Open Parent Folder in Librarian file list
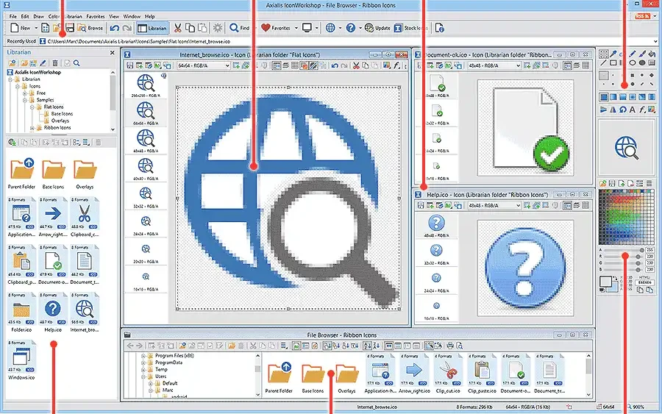Image resolution: width=662 pixels, height=414 pixels. pos(21,174)
